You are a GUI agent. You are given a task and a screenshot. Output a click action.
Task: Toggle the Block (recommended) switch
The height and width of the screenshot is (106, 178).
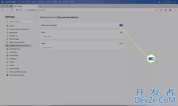tap(121, 25)
